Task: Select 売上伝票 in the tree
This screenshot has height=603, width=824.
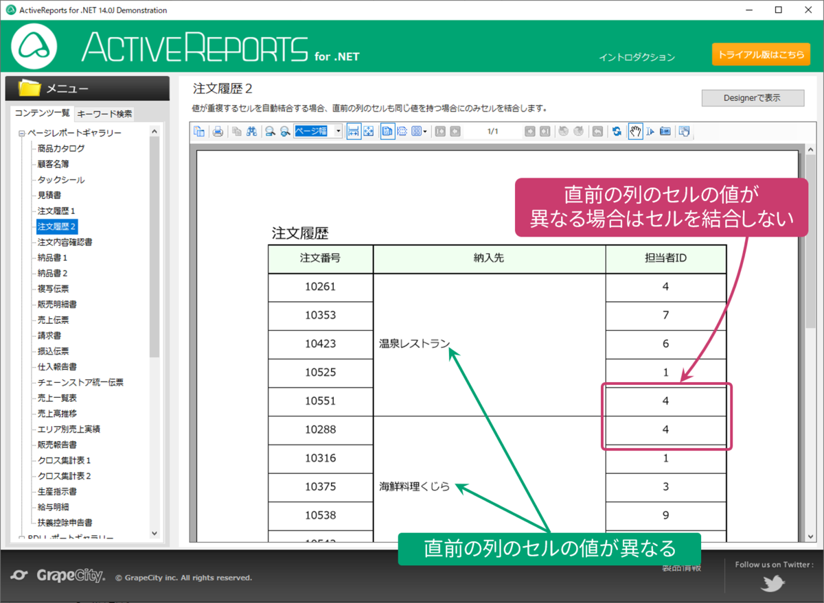Action: pos(53,320)
